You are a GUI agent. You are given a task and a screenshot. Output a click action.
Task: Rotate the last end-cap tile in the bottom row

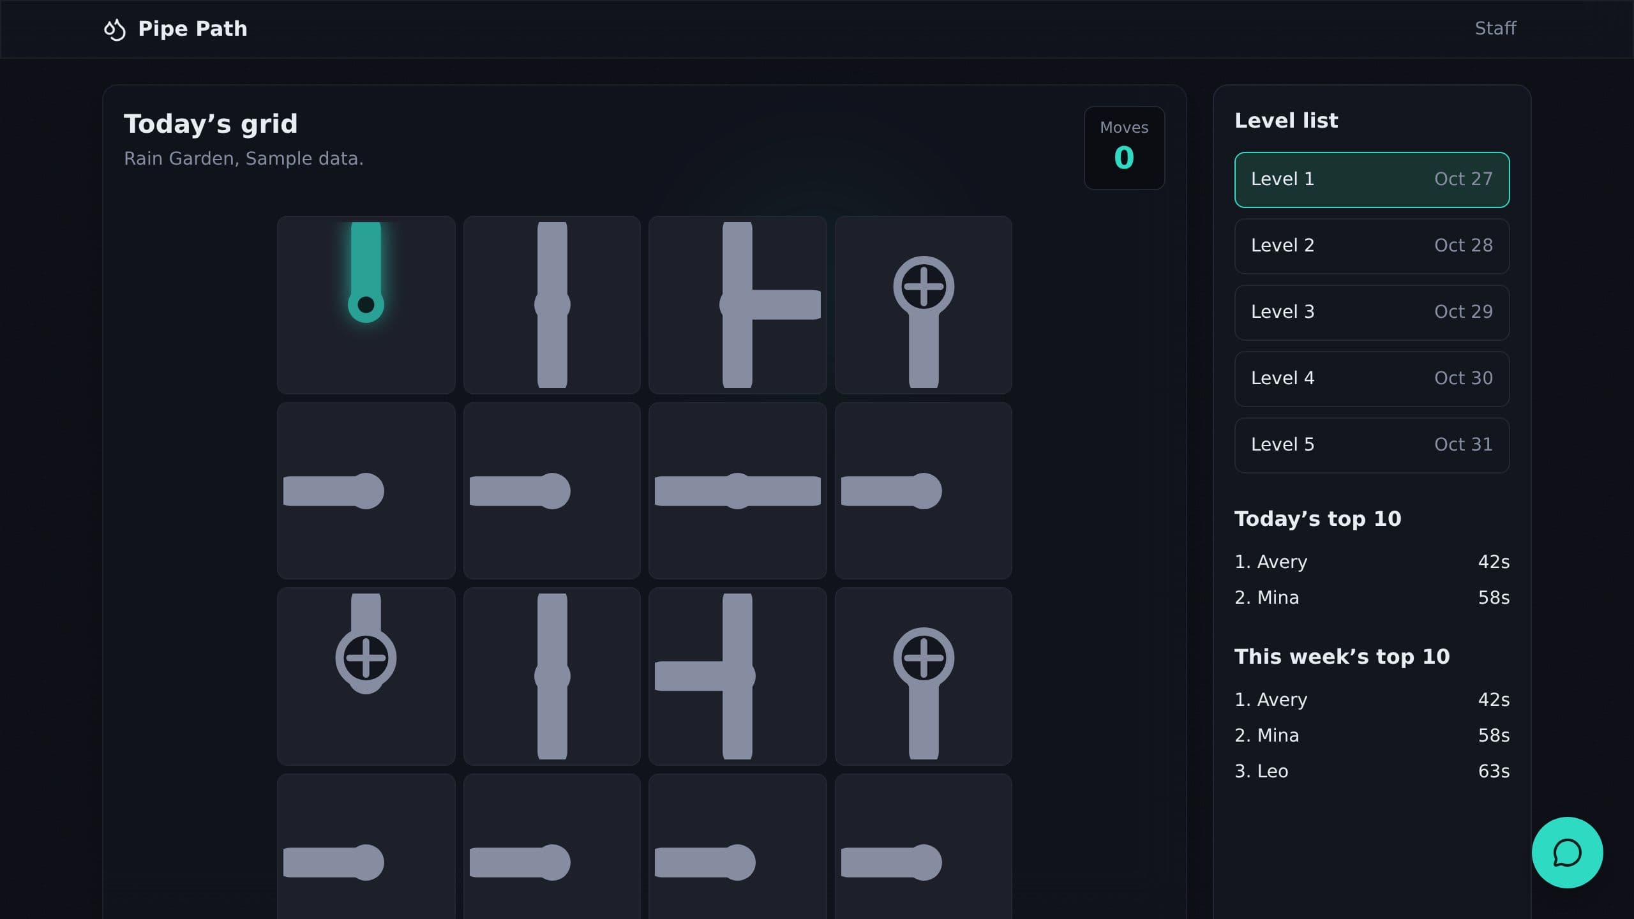pyautogui.click(x=924, y=846)
